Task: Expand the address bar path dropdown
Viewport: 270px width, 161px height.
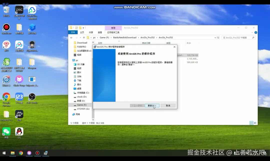Action: coord(215,37)
